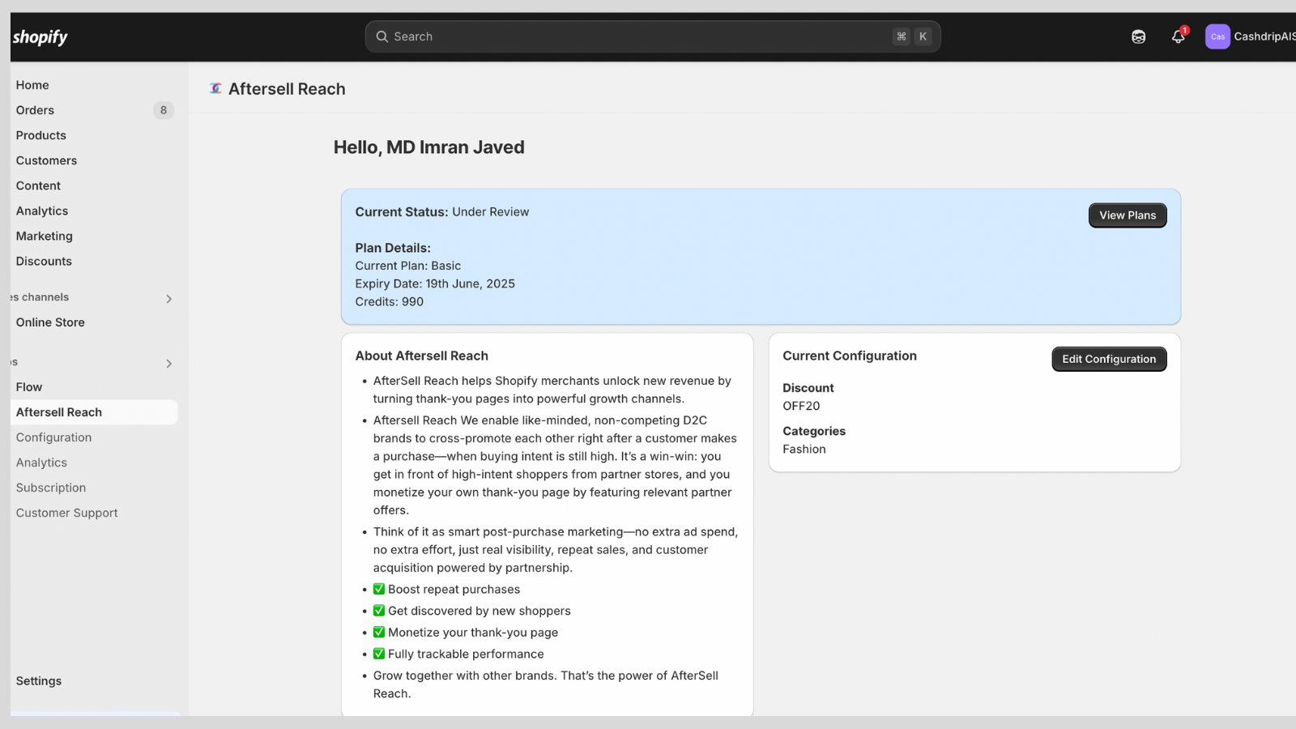This screenshot has height=729, width=1296.
Task: Open the Flow app
Action: pyautogui.click(x=29, y=387)
